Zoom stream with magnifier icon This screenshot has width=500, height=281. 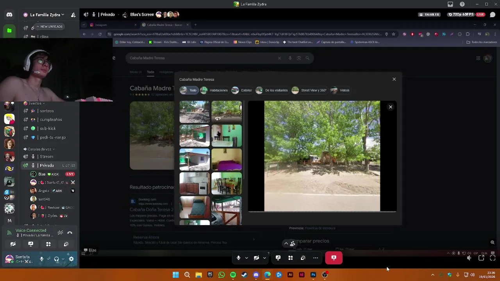[x=493, y=242]
